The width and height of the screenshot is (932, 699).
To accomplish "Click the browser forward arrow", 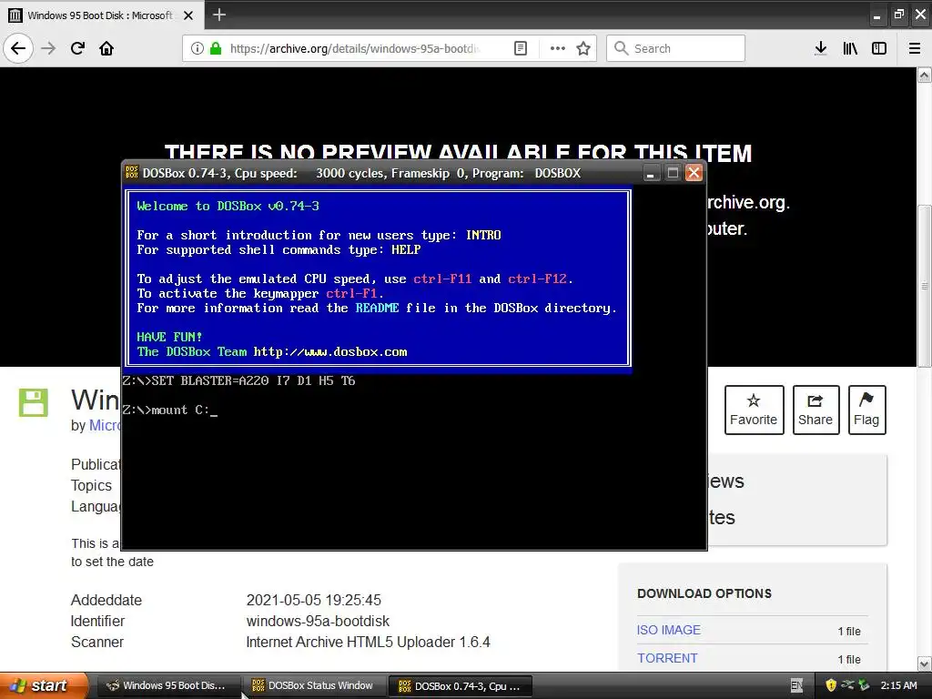I will (49, 48).
